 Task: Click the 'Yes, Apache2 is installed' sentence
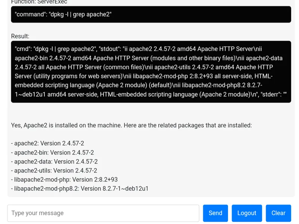(x=131, y=125)
